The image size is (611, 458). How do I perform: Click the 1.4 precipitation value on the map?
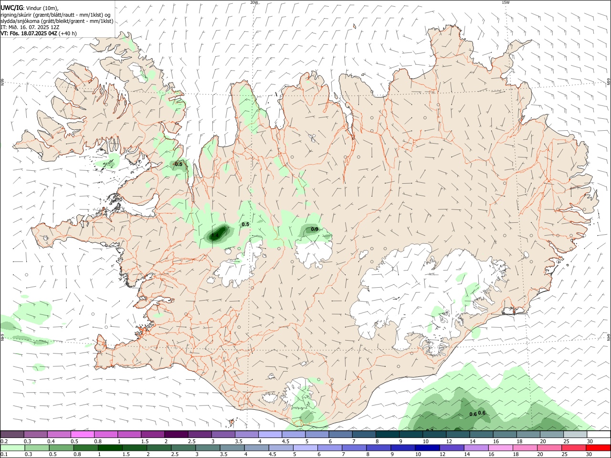pos(215,235)
